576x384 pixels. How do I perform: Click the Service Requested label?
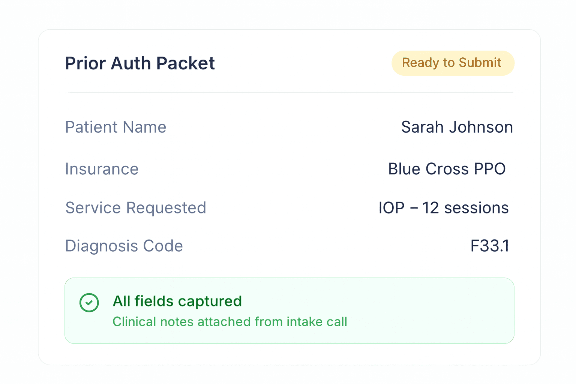136,208
